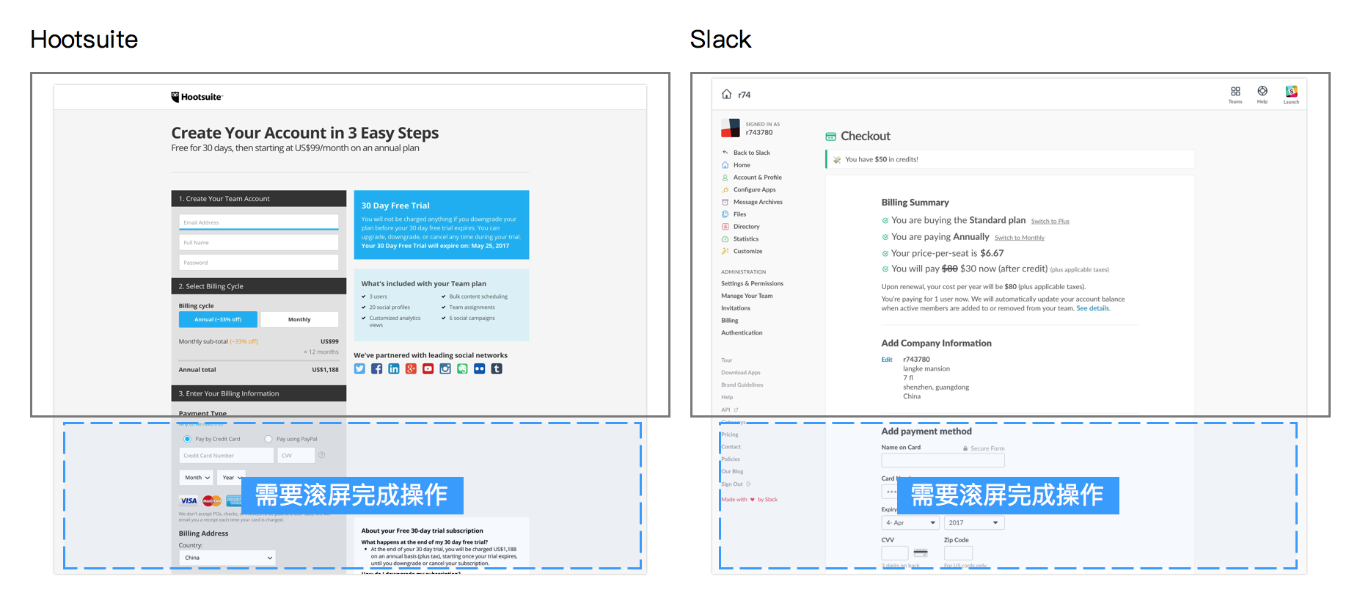
Task: Click the r743780 team avatar
Action: coord(731,128)
